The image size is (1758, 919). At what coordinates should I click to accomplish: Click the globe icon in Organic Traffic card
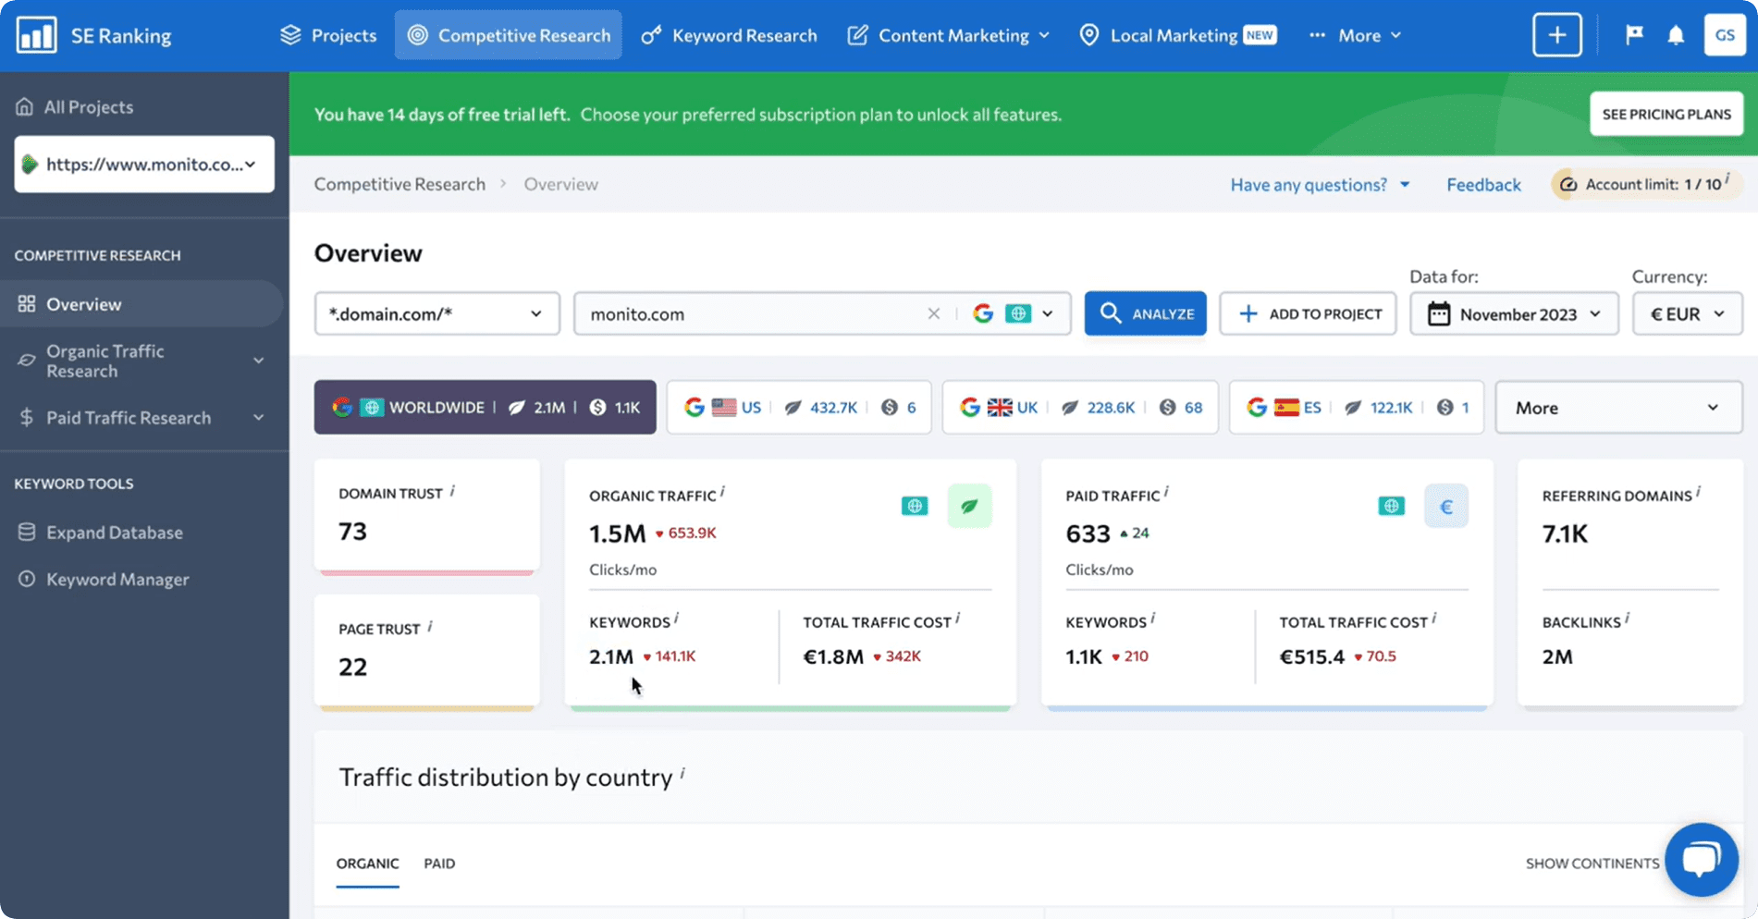(x=915, y=506)
